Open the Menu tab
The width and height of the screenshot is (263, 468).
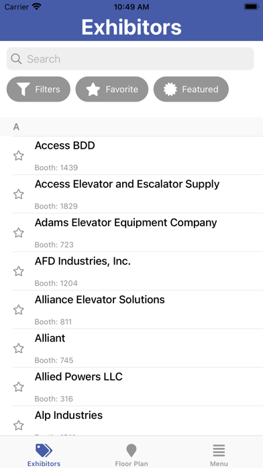coord(219,455)
